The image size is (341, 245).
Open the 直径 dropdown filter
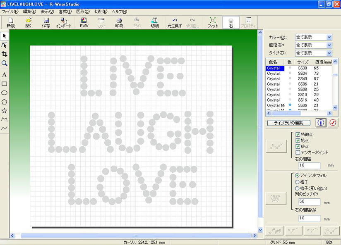click(313, 45)
